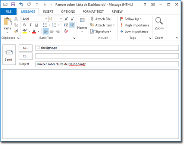Open font size 10 dropdown
The image size is (185, 146).
click(x=61, y=19)
